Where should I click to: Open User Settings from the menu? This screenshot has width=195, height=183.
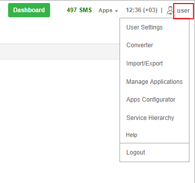pos(144,27)
